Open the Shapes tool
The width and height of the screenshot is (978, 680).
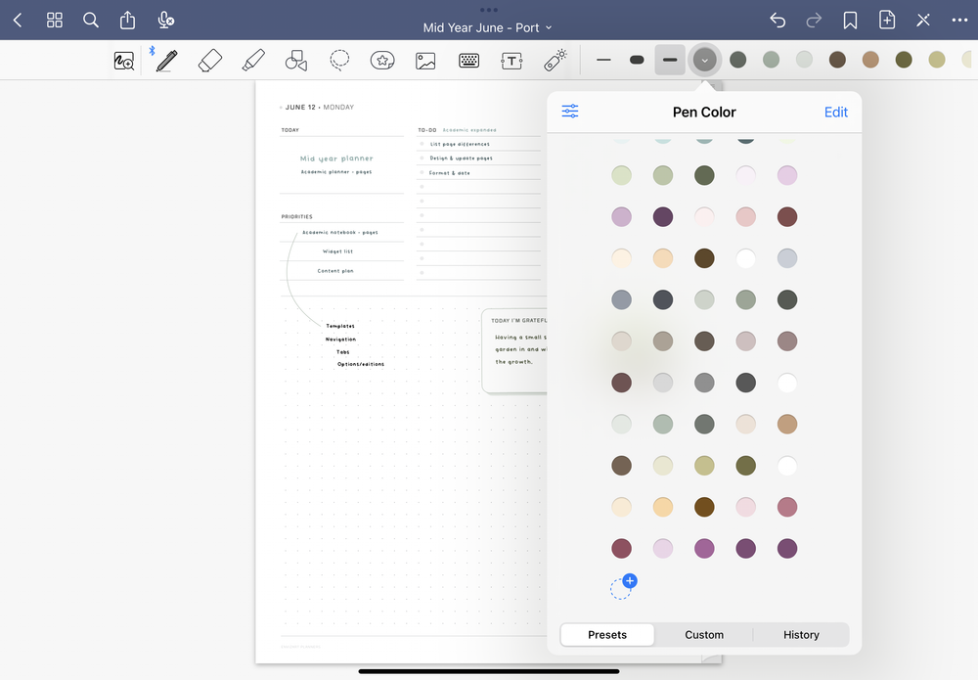[296, 60]
